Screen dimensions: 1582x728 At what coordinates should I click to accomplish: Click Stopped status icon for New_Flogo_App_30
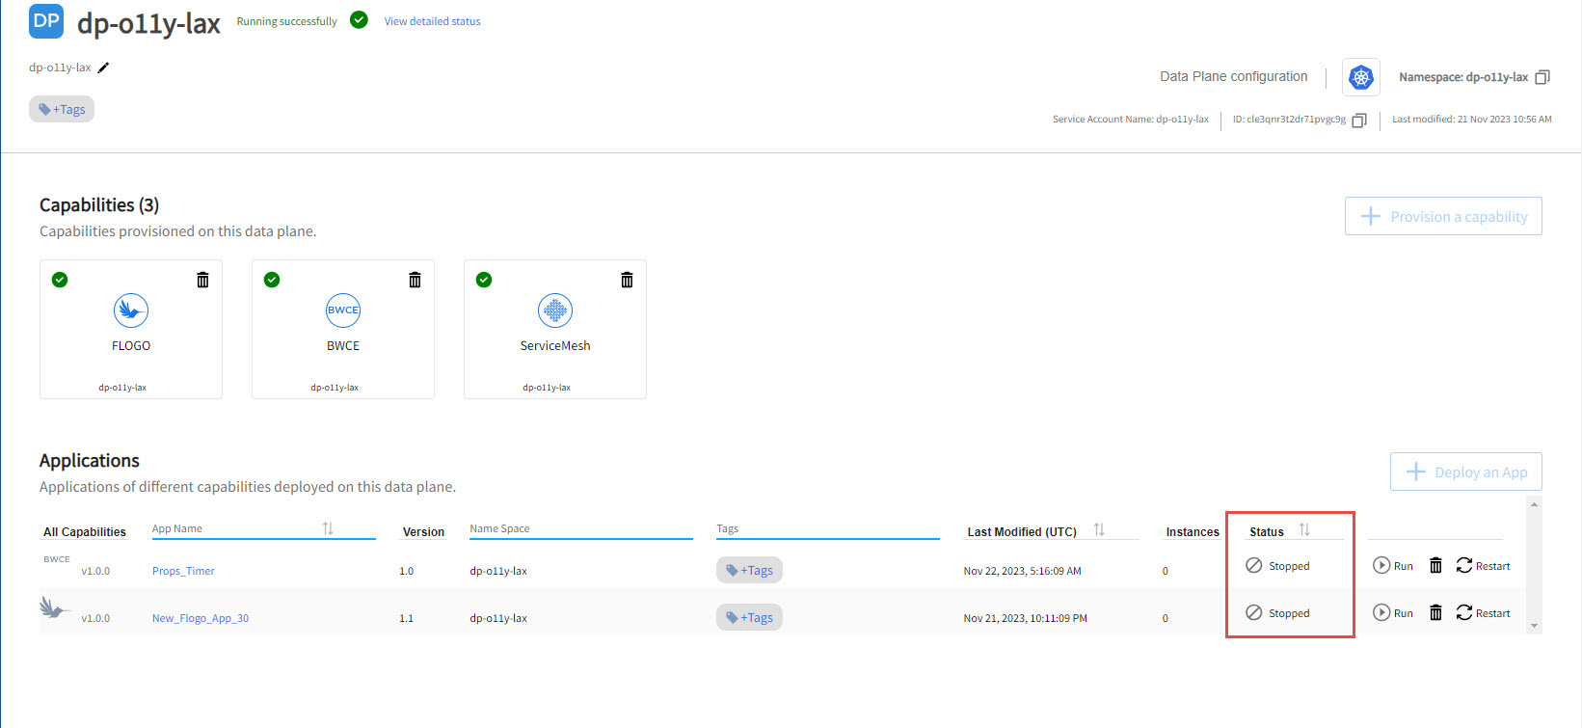click(1254, 613)
